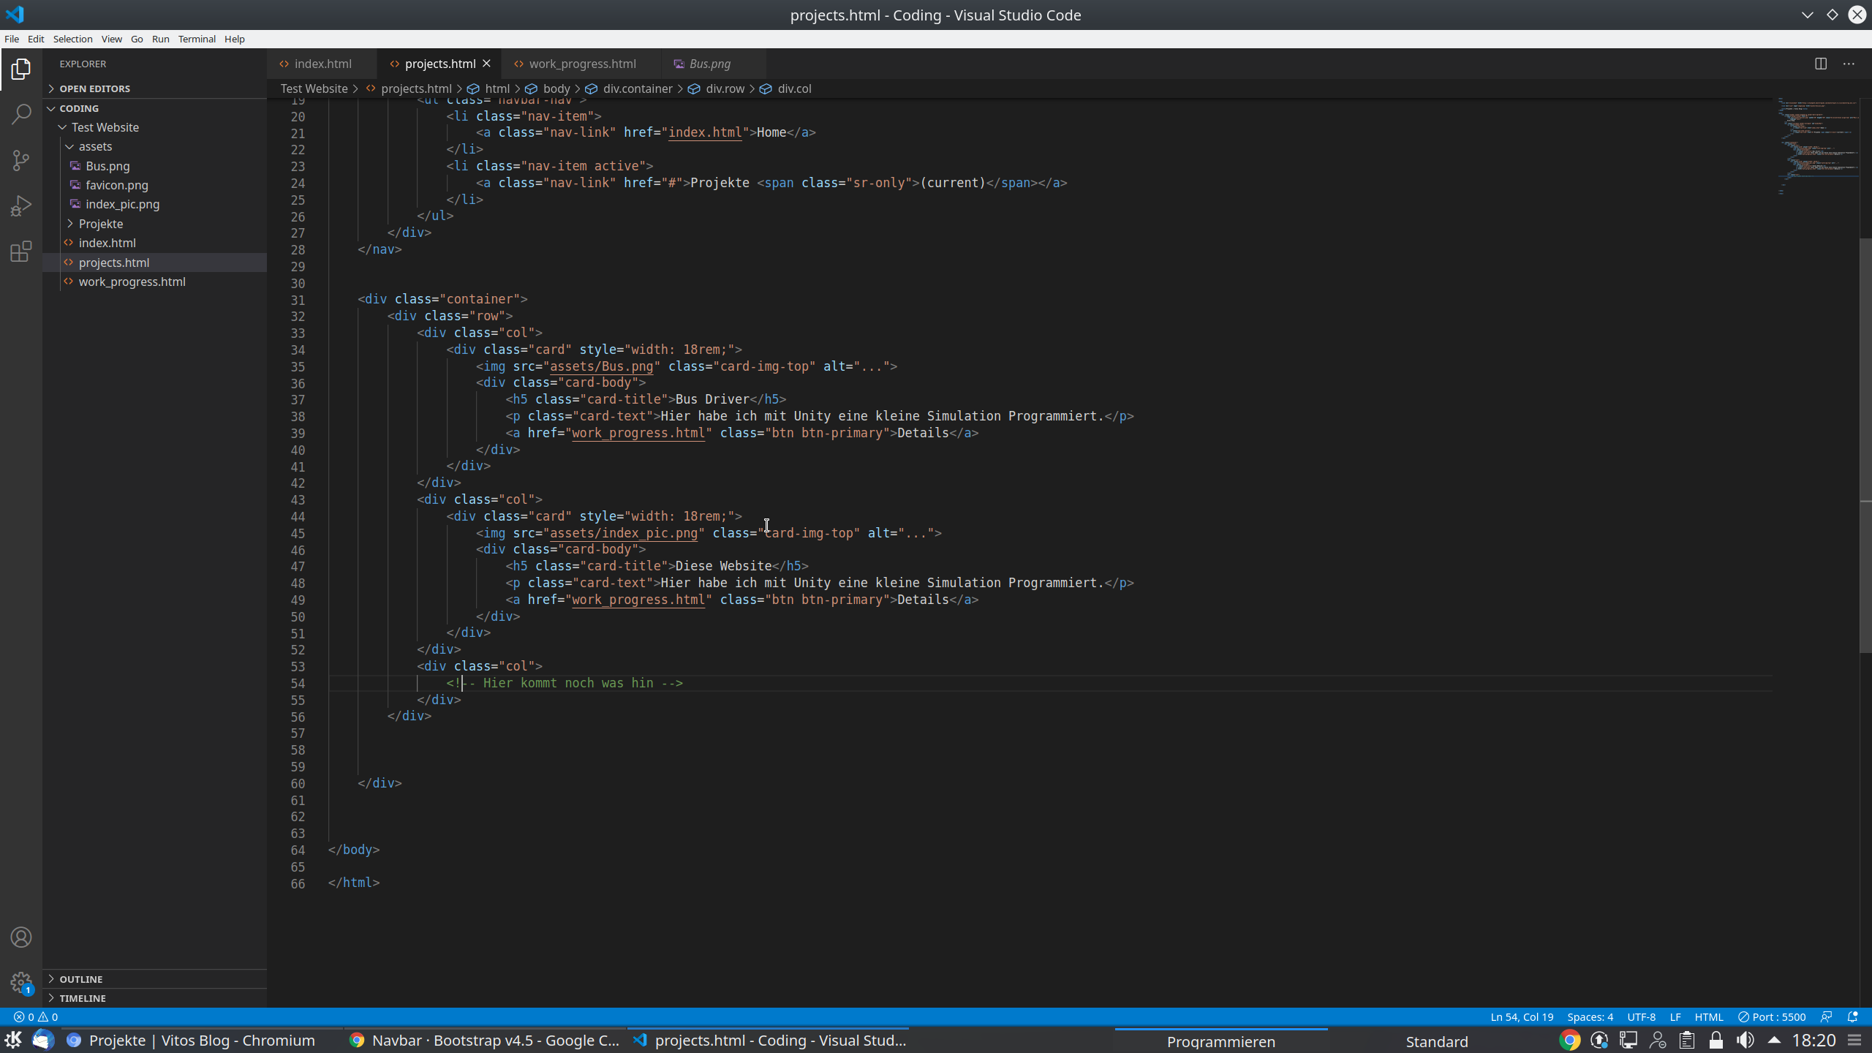Image resolution: width=1872 pixels, height=1053 pixels.
Task: Toggle the Explorer view in activity bar
Action: click(x=21, y=69)
